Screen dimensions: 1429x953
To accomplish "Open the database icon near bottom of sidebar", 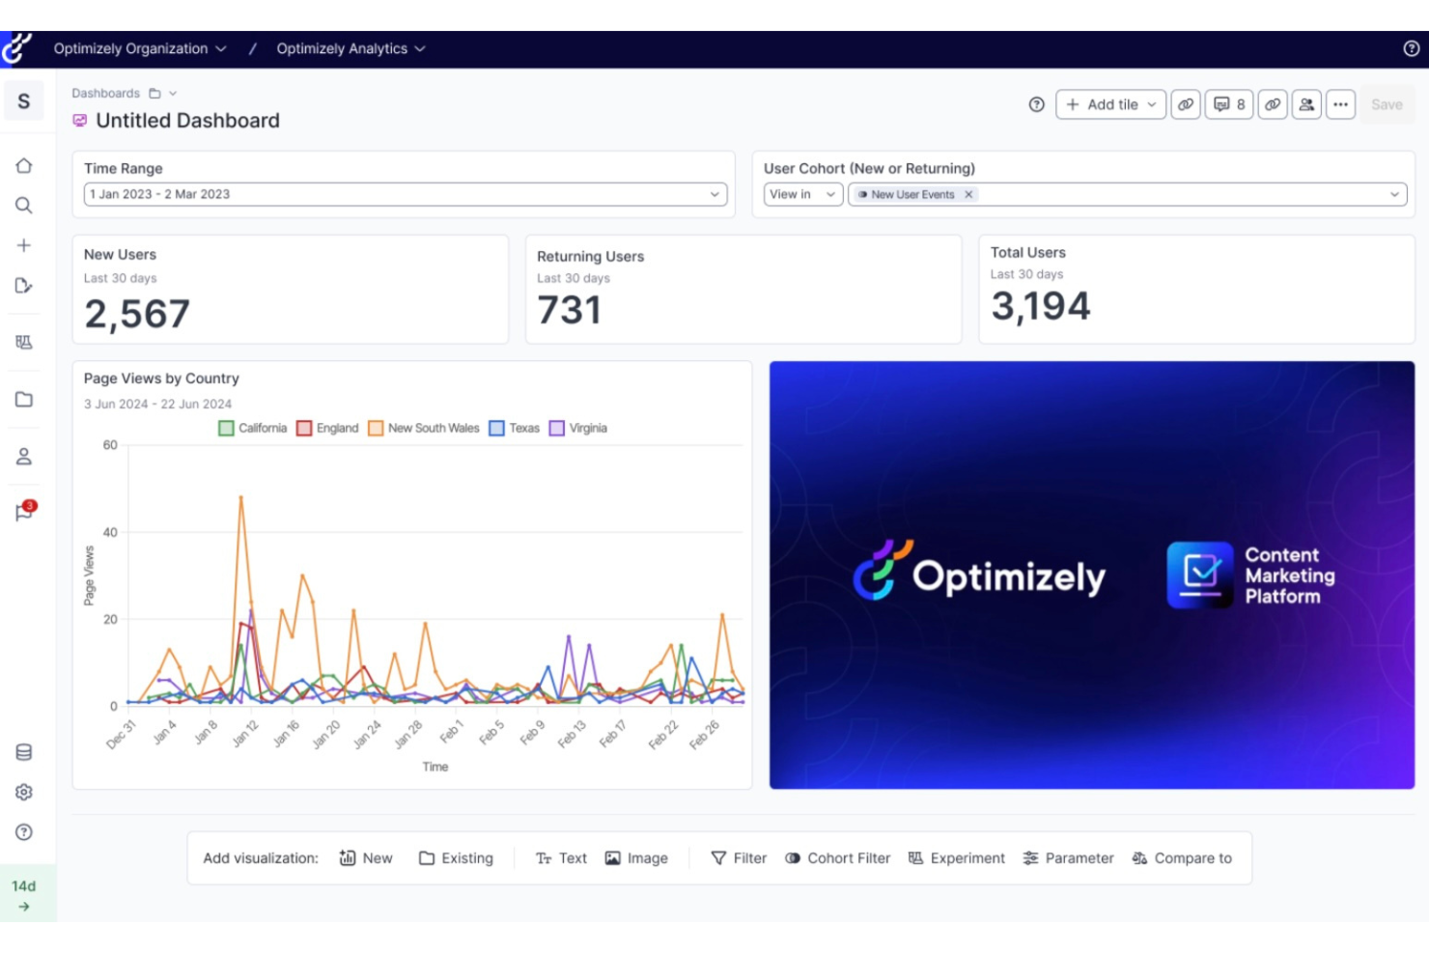I will tap(24, 752).
